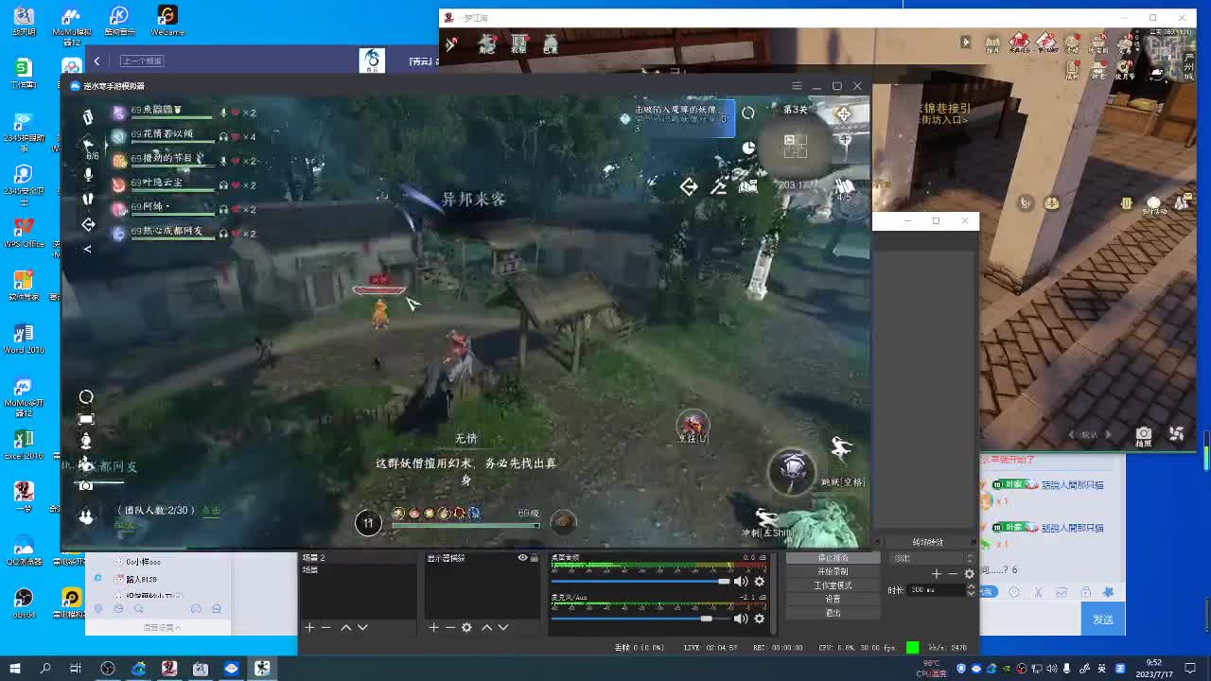The image size is (1211, 681).
Task: Move selected source down
Action: pos(502,627)
